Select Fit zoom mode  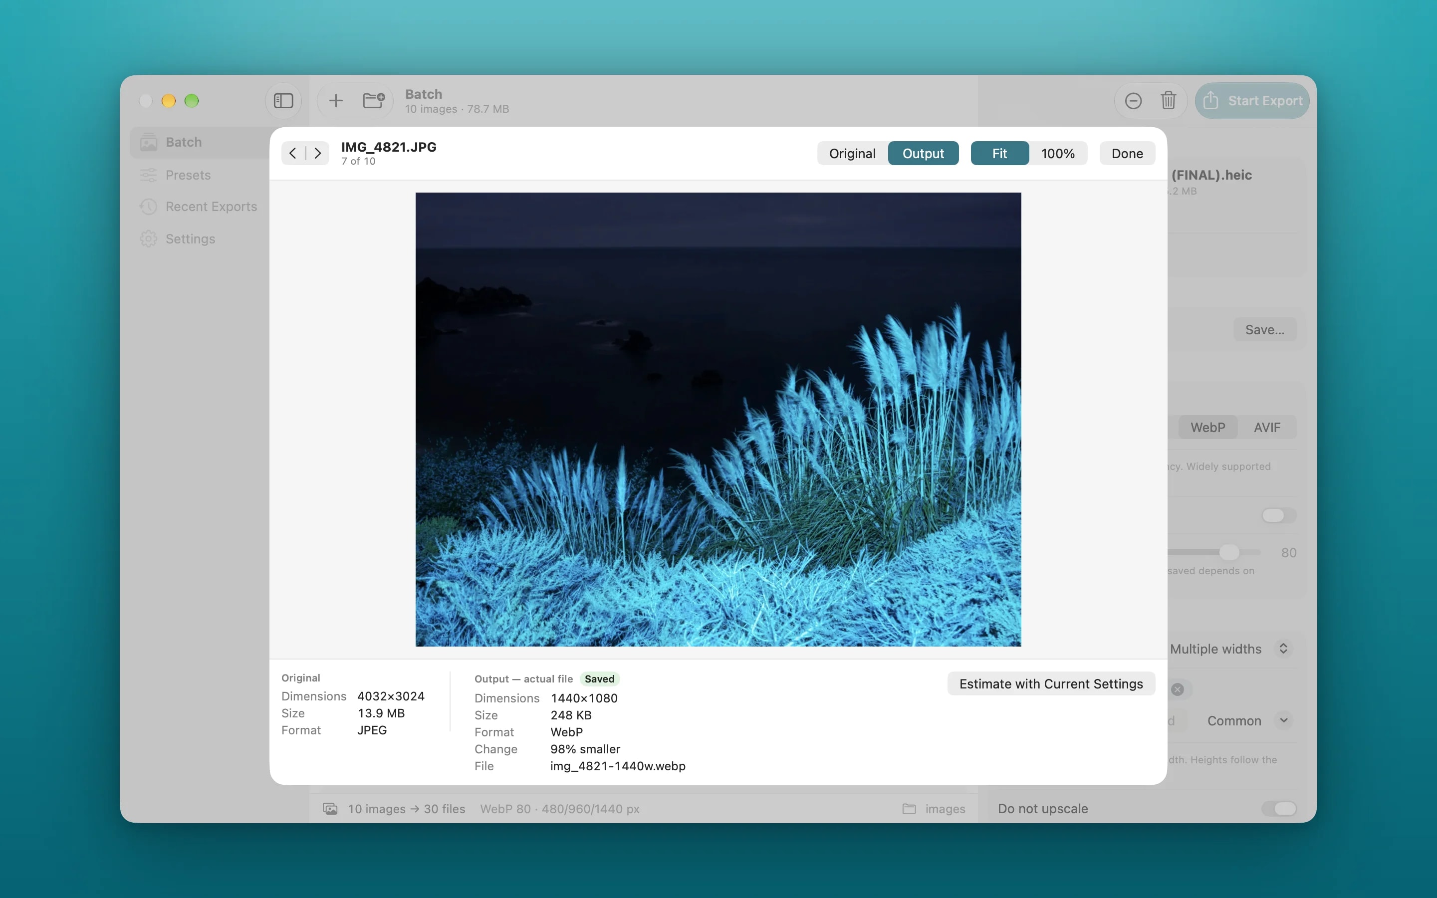click(x=999, y=154)
